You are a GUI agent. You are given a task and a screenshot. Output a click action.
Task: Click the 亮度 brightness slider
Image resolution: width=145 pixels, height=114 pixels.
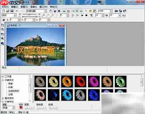pos(29,107)
